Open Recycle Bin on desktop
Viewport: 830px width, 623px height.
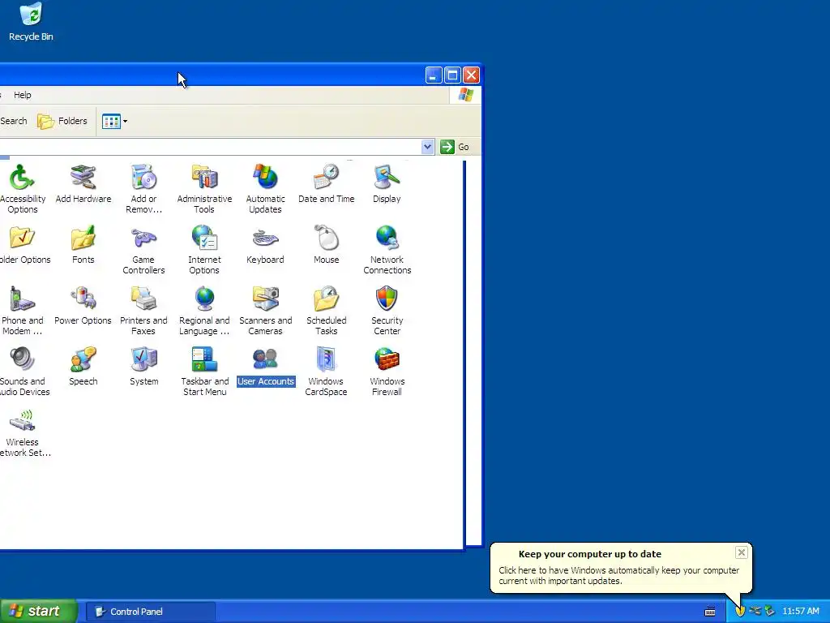tap(31, 21)
